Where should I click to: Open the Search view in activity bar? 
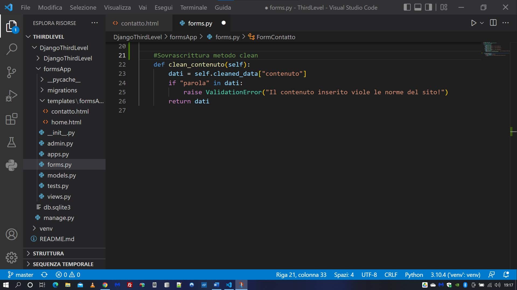click(12, 49)
